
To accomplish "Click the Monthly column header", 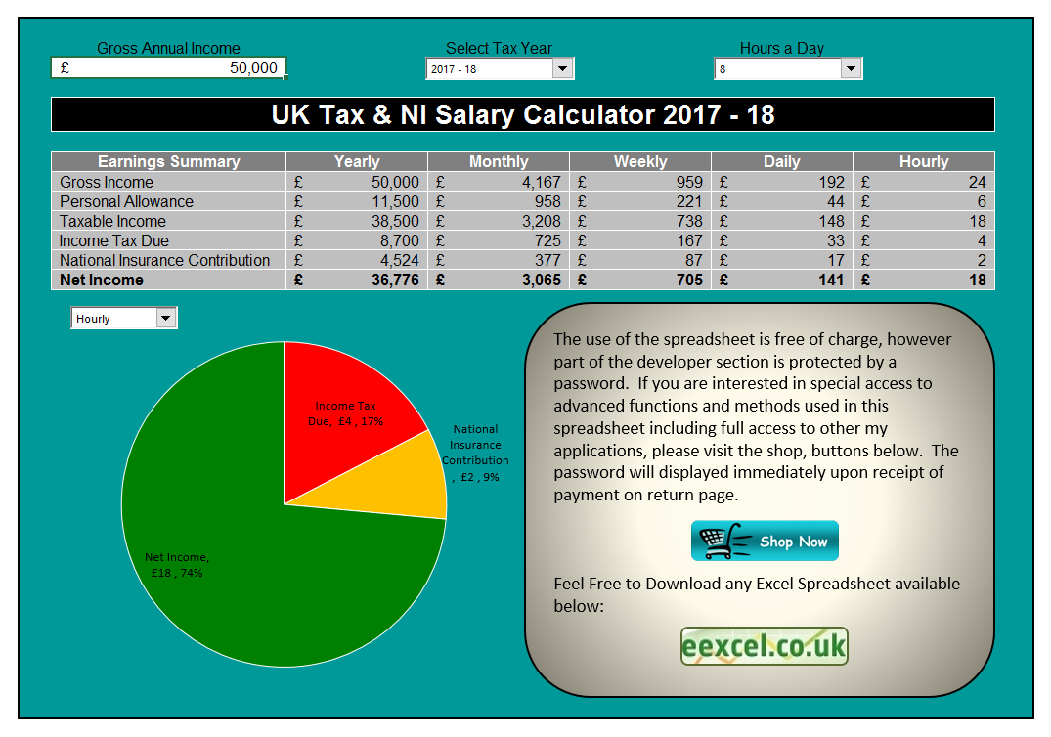I will [x=499, y=161].
